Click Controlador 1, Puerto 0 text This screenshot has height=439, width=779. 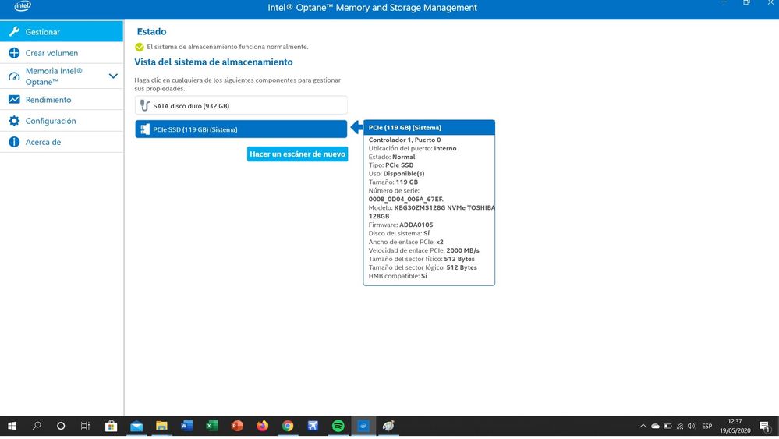click(x=405, y=140)
